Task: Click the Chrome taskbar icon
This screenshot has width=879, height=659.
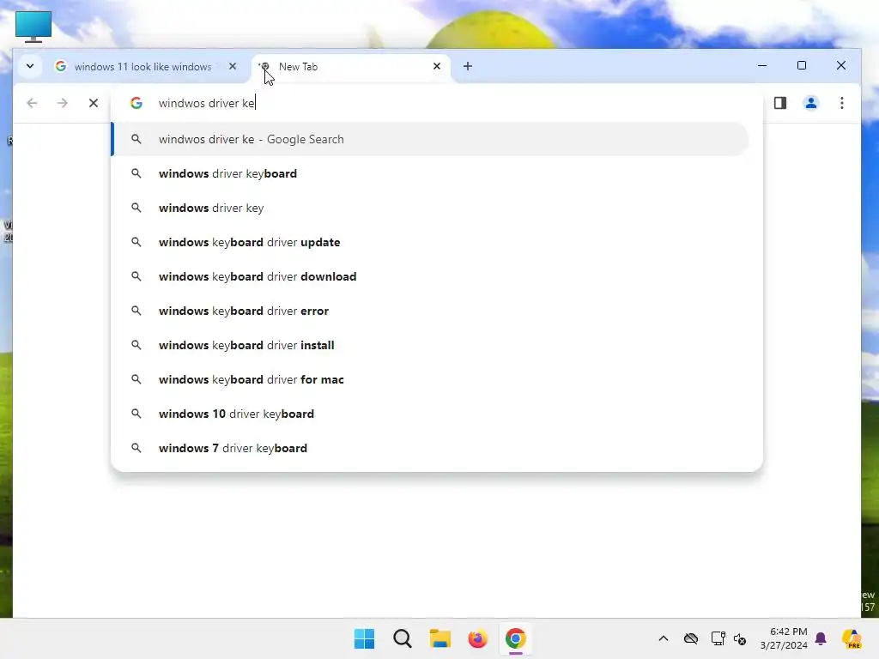Action: [516, 638]
